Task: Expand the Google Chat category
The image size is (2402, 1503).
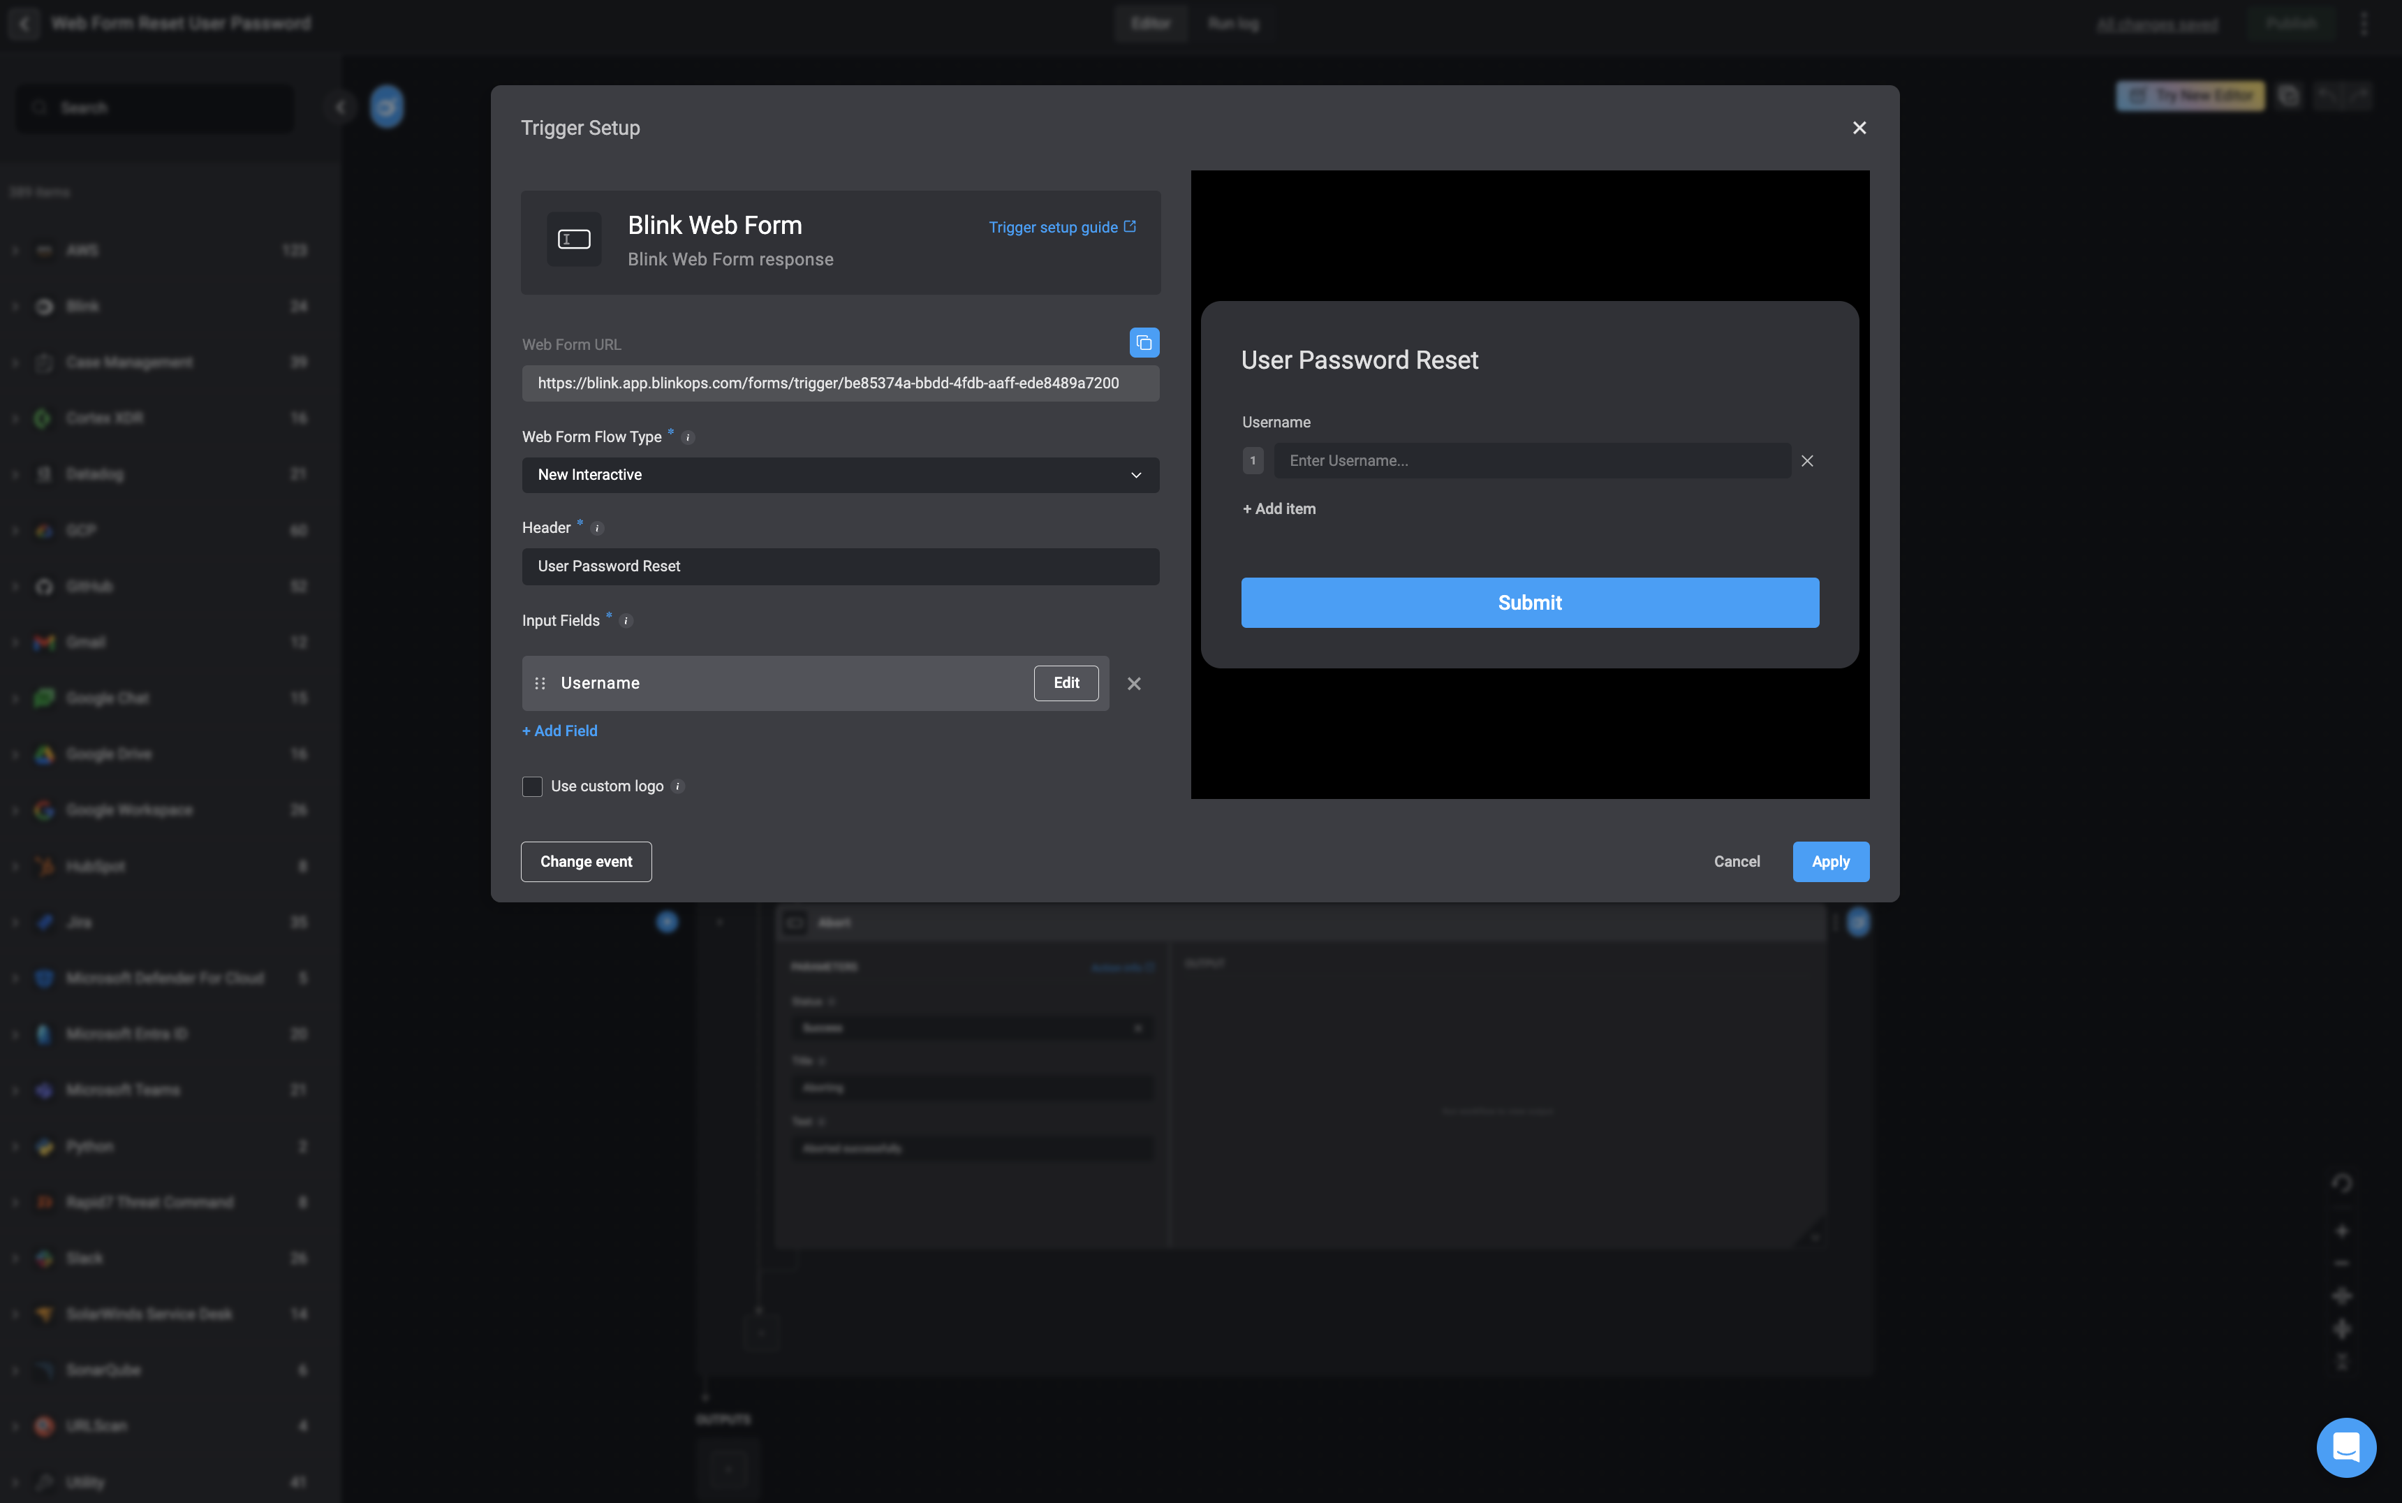Action: pos(16,699)
